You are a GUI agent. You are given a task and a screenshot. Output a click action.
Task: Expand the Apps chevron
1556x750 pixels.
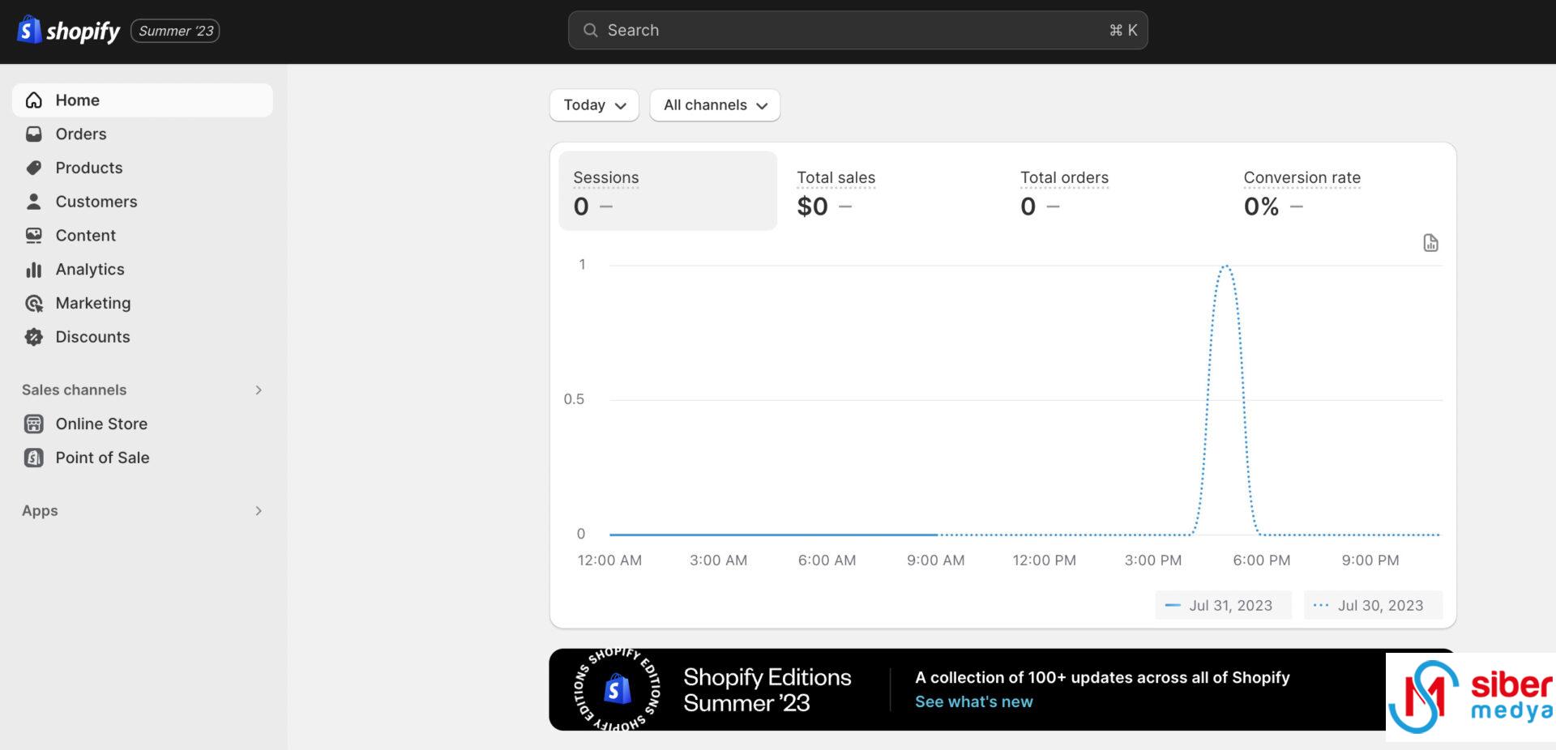[259, 511]
